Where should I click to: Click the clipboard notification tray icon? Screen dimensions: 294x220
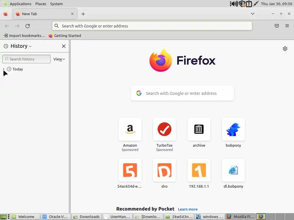coord(249,4)
